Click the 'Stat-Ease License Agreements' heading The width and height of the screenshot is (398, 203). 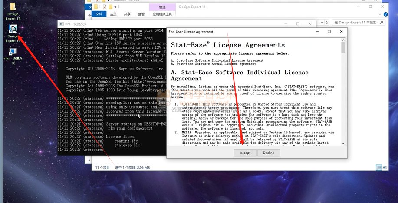point(228,45)
